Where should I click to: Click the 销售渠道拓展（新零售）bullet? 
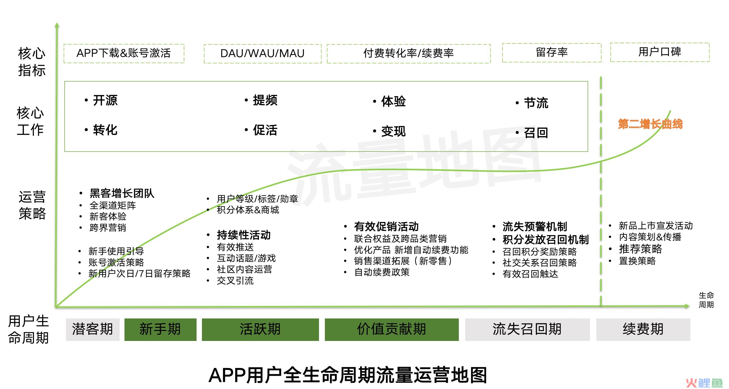pyautogui.click(x=403, y=261)
